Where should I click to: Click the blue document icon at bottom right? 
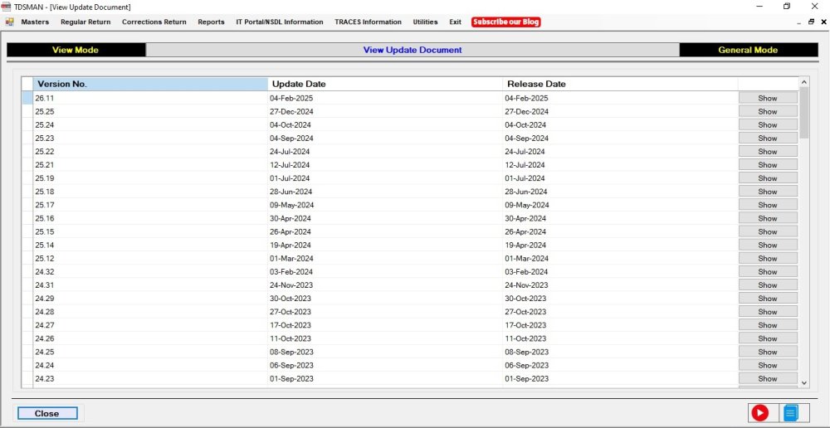(790, 413)
